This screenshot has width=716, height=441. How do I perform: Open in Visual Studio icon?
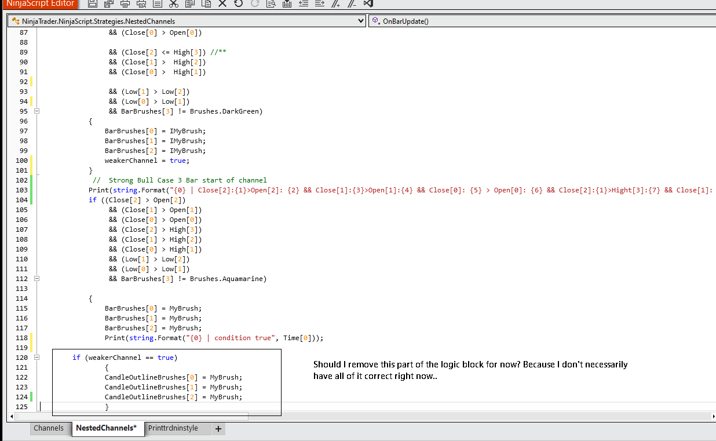click(368, 3)
